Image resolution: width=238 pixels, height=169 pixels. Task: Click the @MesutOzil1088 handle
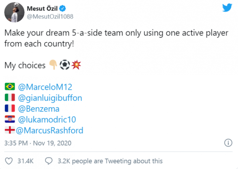(x=50, y=16)
